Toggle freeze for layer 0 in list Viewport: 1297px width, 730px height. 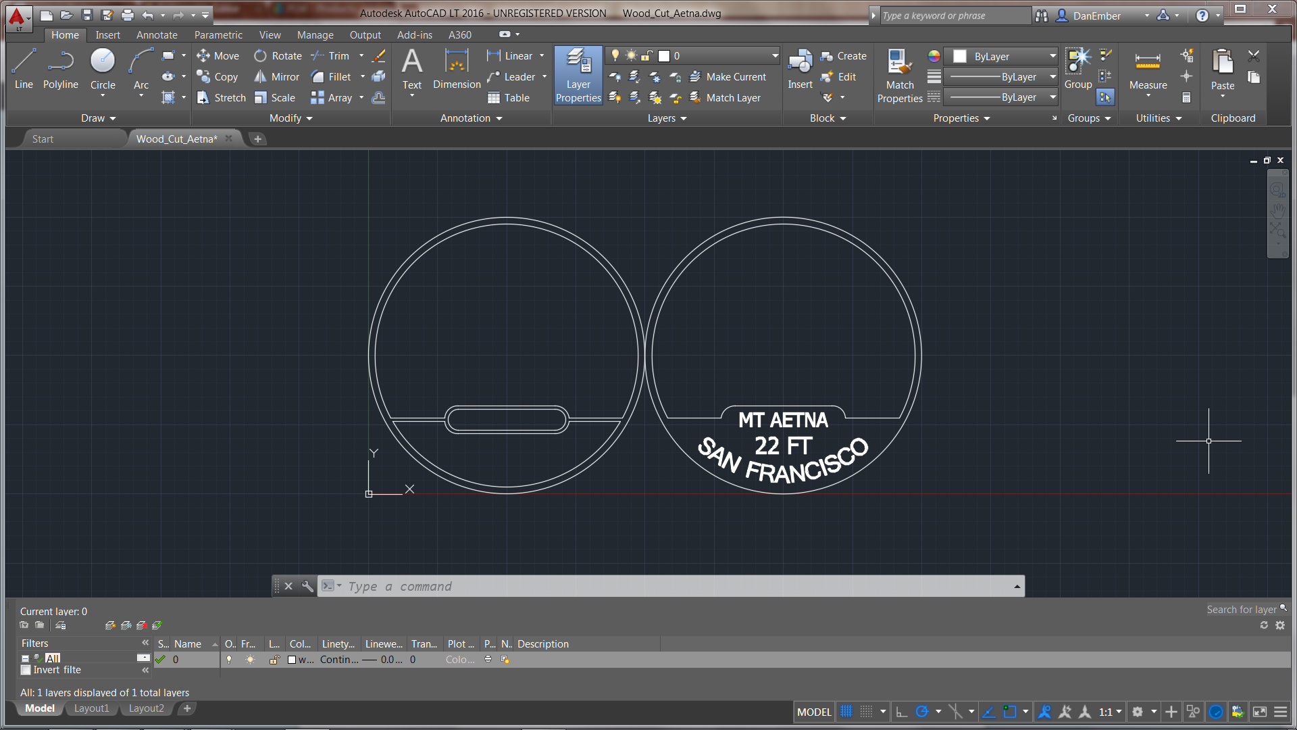250,660
